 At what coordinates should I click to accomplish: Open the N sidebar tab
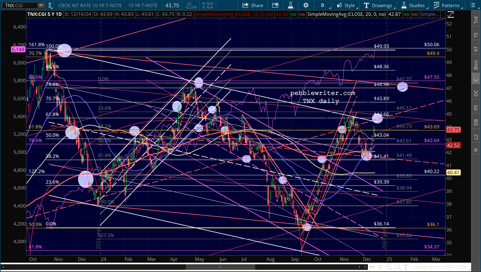(x=476, y=150)
